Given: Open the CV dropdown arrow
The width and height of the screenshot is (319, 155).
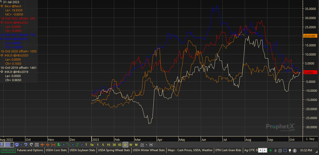Looking at the screenshot, I should (x=146, y=145).
